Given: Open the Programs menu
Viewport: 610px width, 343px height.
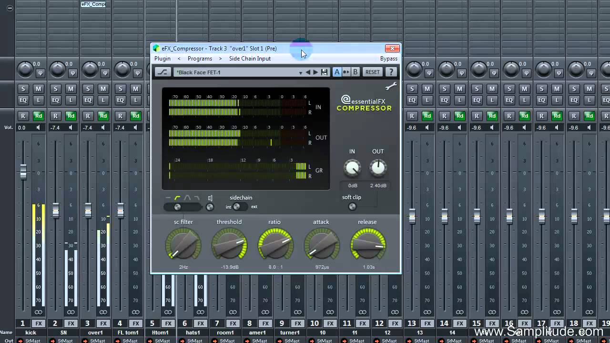Looking at the screenshot, I should coord(200,59).
